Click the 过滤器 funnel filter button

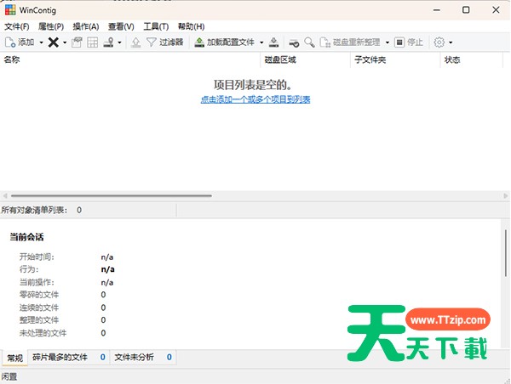pos(165,42)
